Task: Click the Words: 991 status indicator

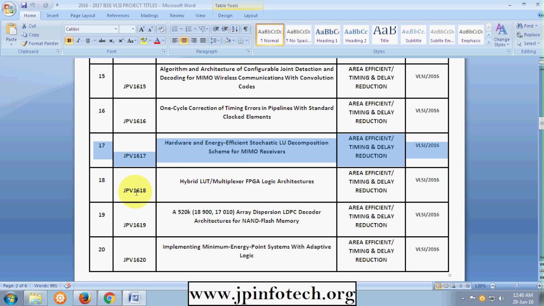Action: [x=45, y=286]
